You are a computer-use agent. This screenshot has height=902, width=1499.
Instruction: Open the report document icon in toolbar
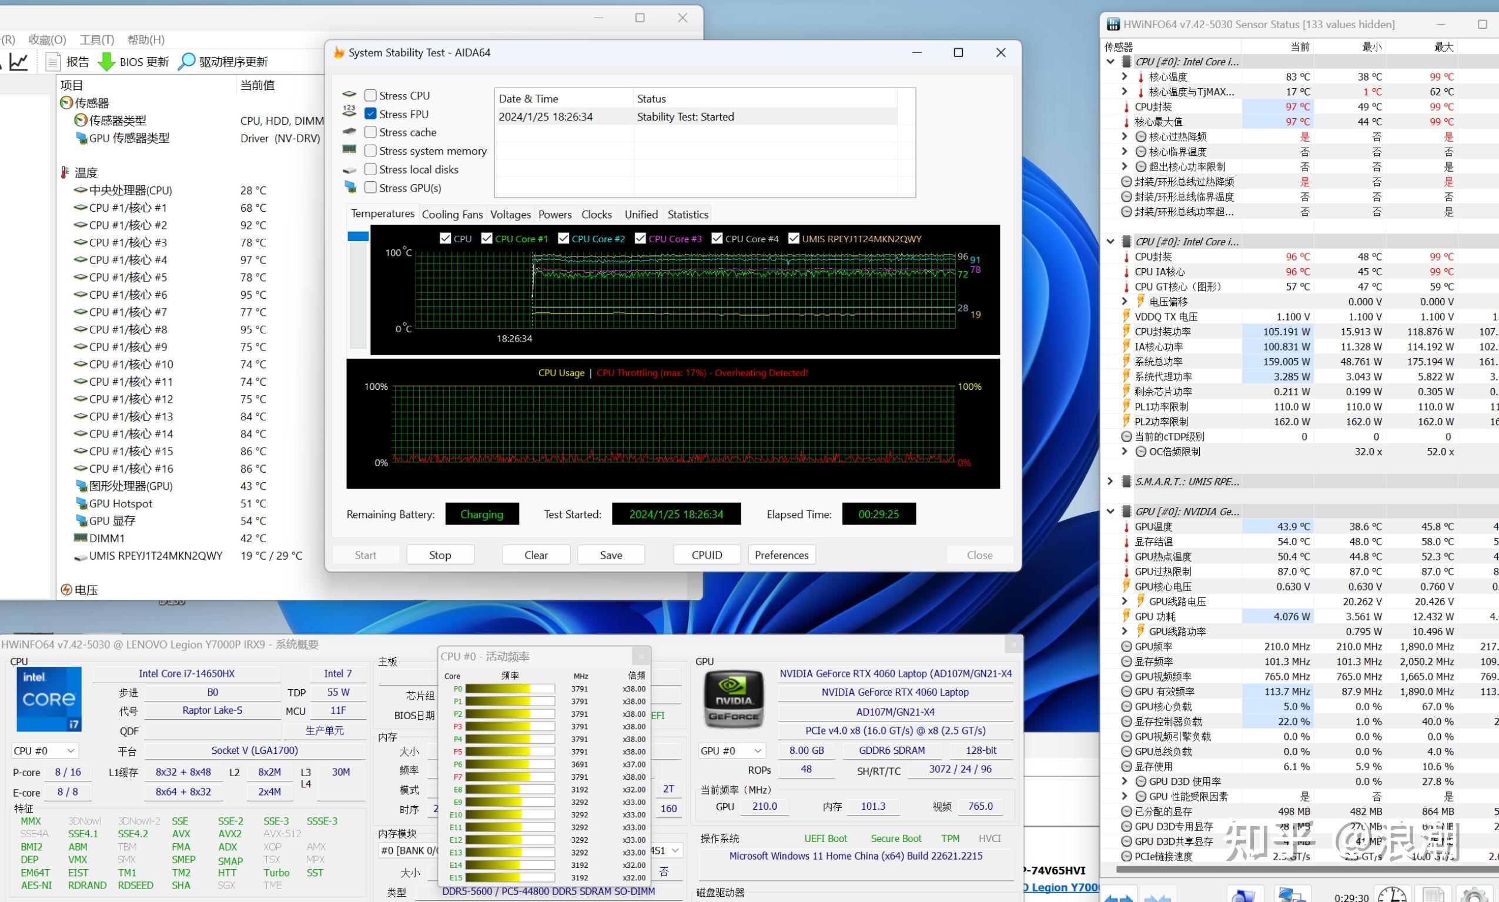click(53, 61)
